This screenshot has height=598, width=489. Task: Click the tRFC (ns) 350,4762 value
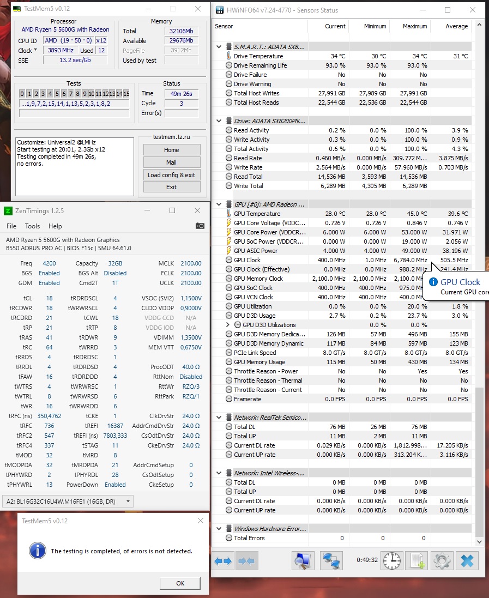click(x=49, y=416)
